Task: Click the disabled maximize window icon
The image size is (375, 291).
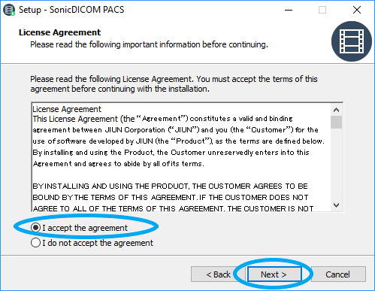Action: [322, 10]
